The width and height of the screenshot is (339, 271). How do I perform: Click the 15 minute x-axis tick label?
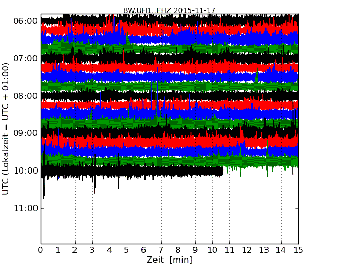click(x=298, y=250)
